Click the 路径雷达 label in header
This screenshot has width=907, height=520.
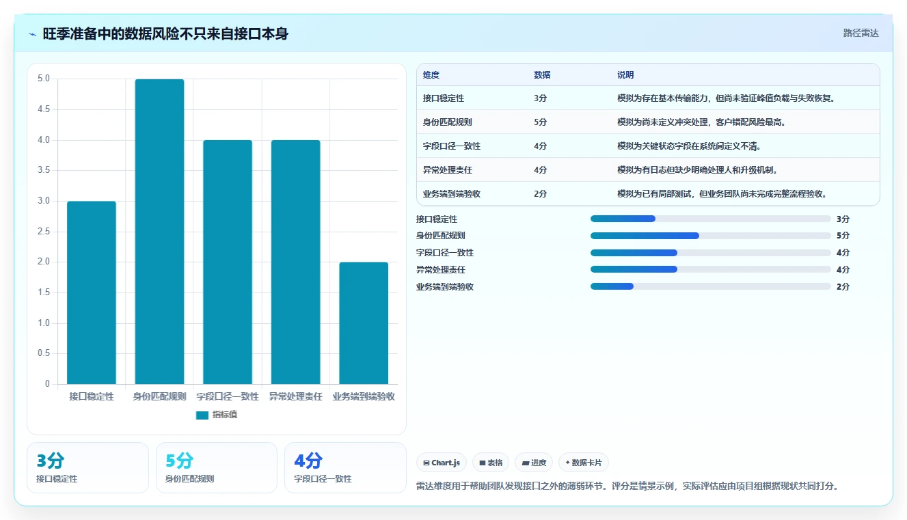click(x=861, y=33)
